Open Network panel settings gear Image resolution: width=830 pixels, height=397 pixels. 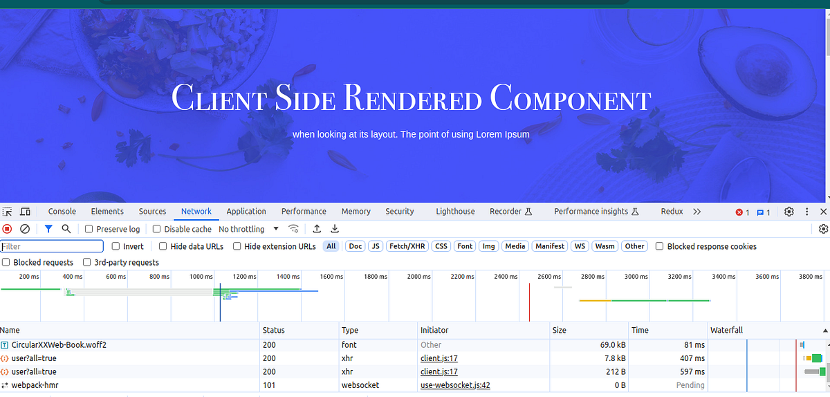[x=823, y=229]
